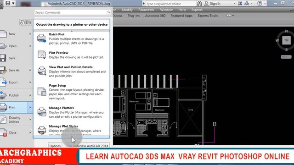This screenshot has height=165, width=294.
Task: Click the Manage Plot Styles icon
Action: point(42,130)
